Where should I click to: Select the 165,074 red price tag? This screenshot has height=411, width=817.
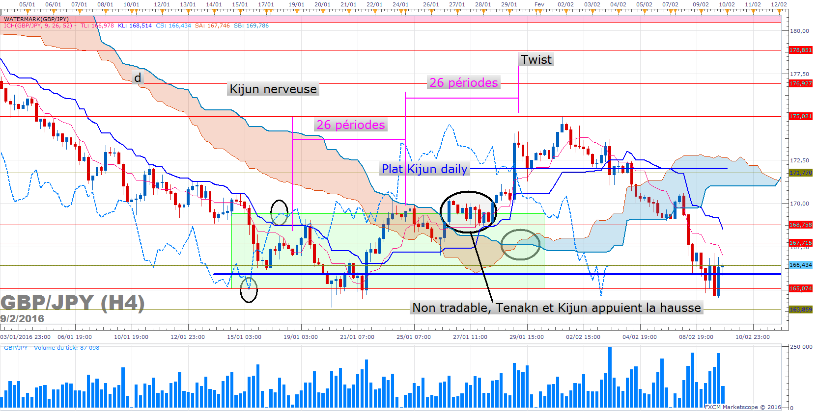click(800, 288)
